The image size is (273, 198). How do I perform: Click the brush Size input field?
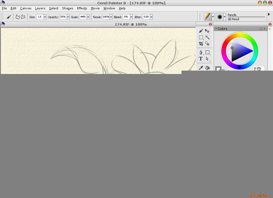[x=40, y=17]
